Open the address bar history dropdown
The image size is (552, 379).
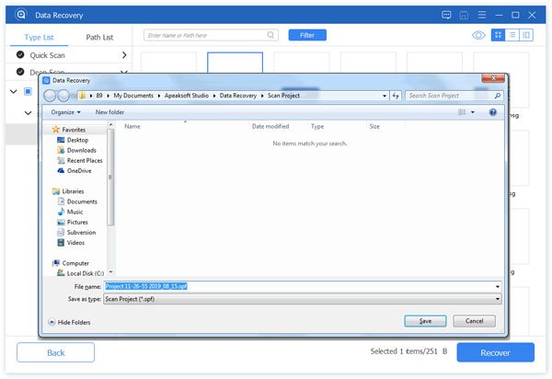(x=385, y=96)
